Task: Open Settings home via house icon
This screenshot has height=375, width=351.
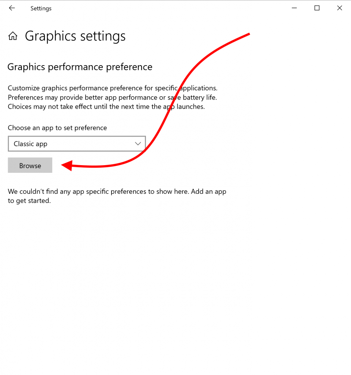Action: coord(13,36)
